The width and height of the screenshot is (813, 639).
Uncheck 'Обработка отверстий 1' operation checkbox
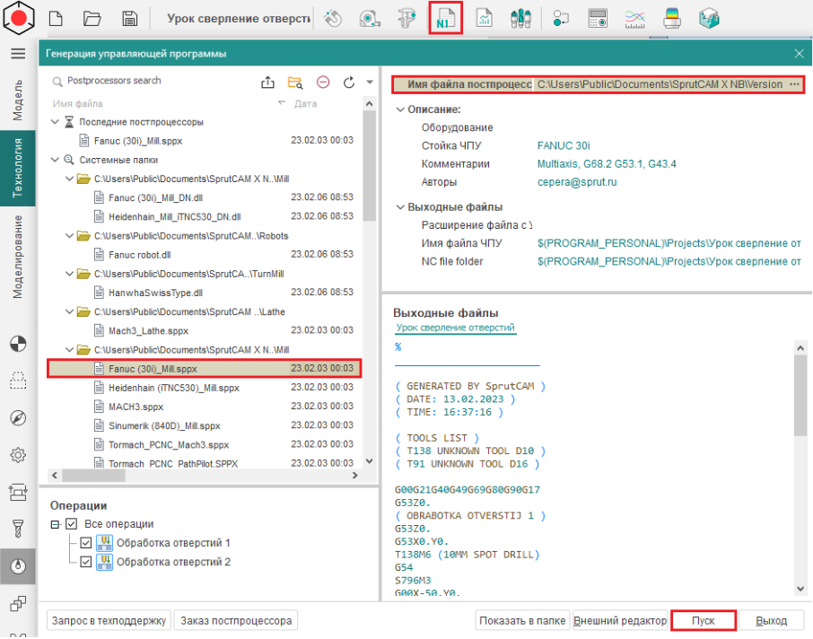(86, 543)
